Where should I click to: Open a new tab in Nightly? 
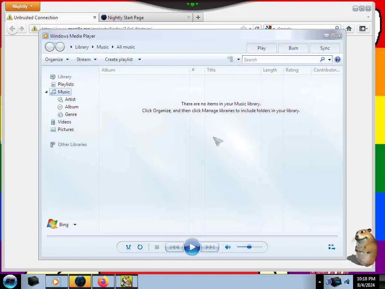tap(198, 17)
